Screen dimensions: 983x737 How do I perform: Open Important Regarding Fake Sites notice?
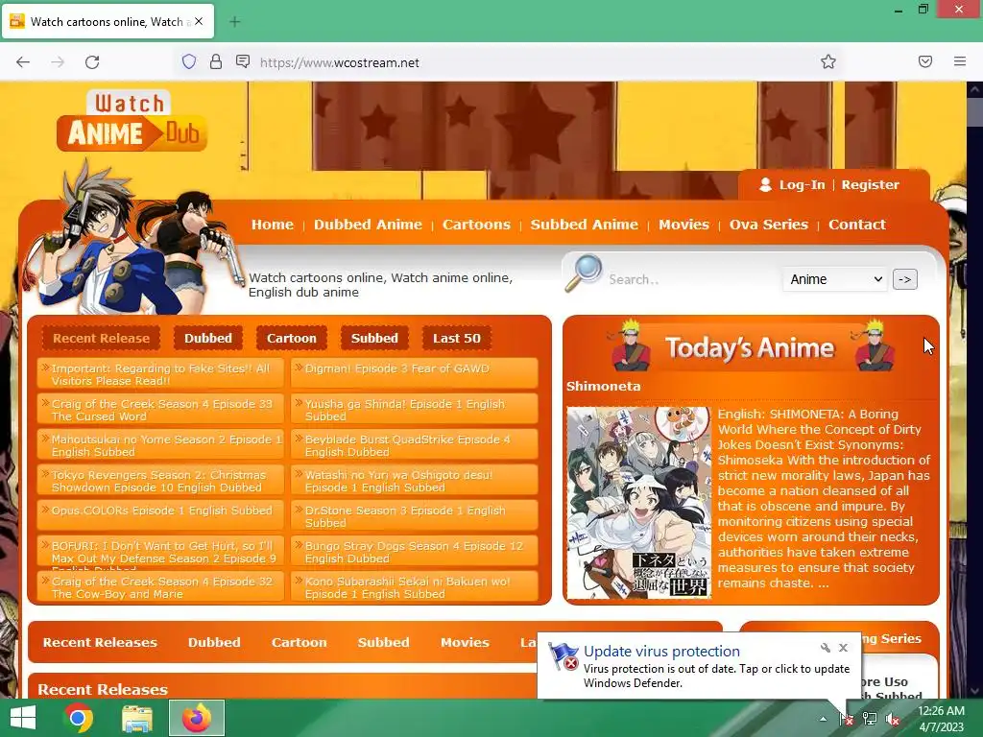click(x=160, y=374)
